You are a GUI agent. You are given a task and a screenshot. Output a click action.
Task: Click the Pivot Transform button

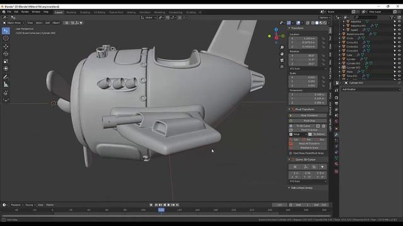click(308, 116)
